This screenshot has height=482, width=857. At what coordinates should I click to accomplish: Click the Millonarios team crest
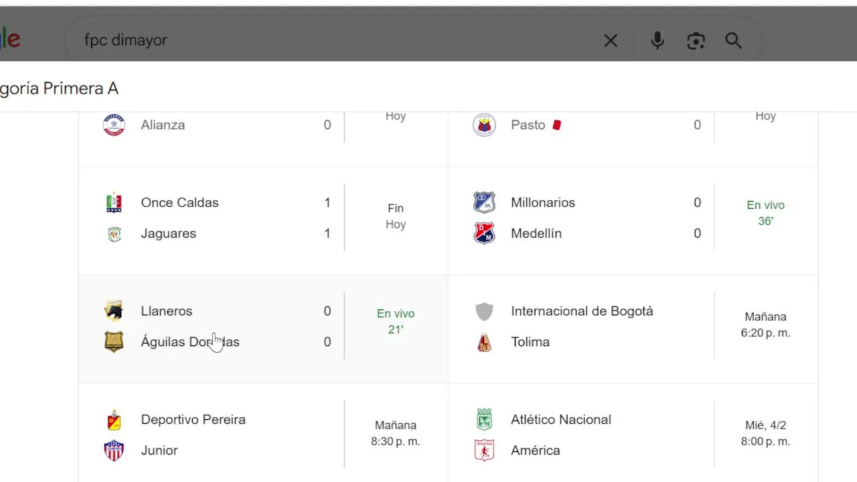(x=484, y=203)
